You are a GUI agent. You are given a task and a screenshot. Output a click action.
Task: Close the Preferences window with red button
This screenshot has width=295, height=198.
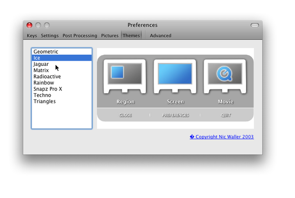29,25
